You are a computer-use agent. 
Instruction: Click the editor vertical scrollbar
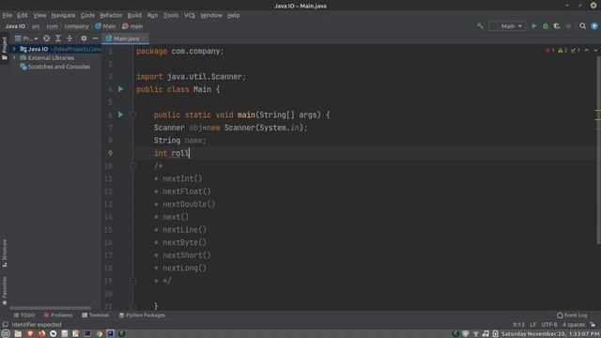[598, 149]
